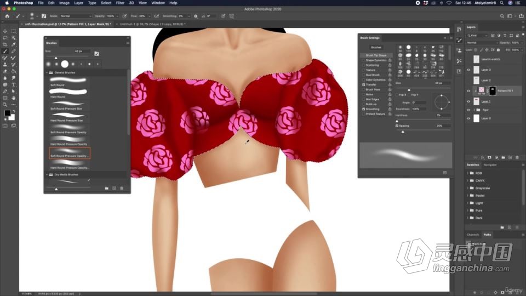This screenshot has height=296, width=526.
Task: Select the Zoom tool
Action: coord(5,105)
